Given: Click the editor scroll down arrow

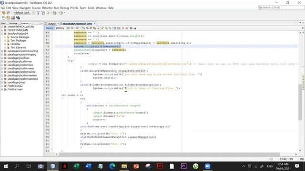Looking at the screenshot, I should tap(300, 150).
